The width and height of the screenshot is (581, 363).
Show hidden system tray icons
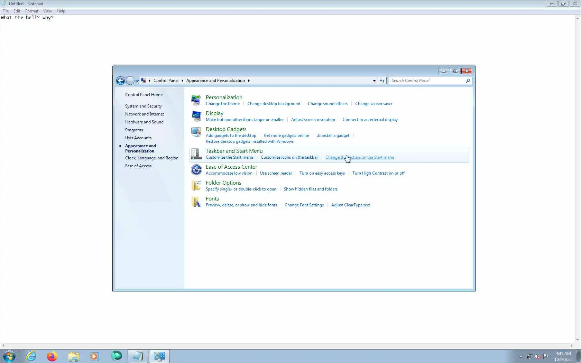521,356
